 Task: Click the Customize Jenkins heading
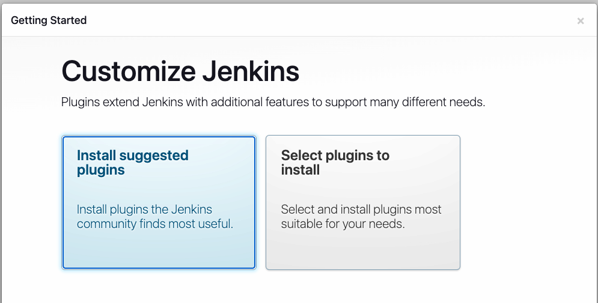click(180, 71)
